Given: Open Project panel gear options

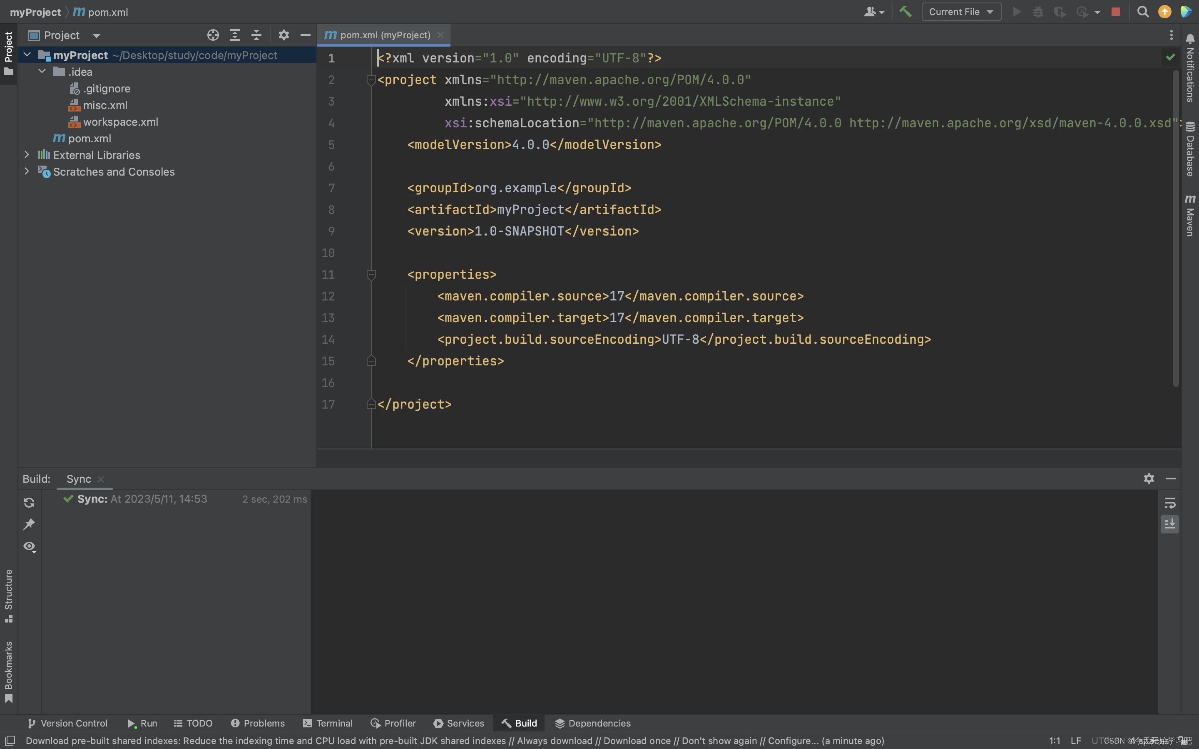Looking at the screenshot, I should [x=284, y=35].
